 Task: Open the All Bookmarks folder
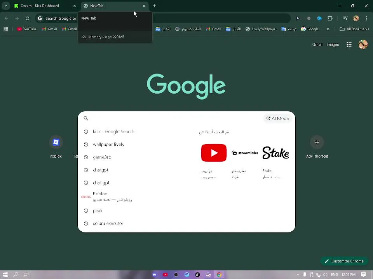[354, 29]
